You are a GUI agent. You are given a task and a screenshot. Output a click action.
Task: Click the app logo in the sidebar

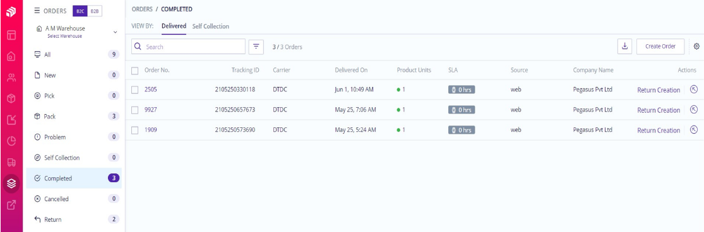tap(11, 12)
